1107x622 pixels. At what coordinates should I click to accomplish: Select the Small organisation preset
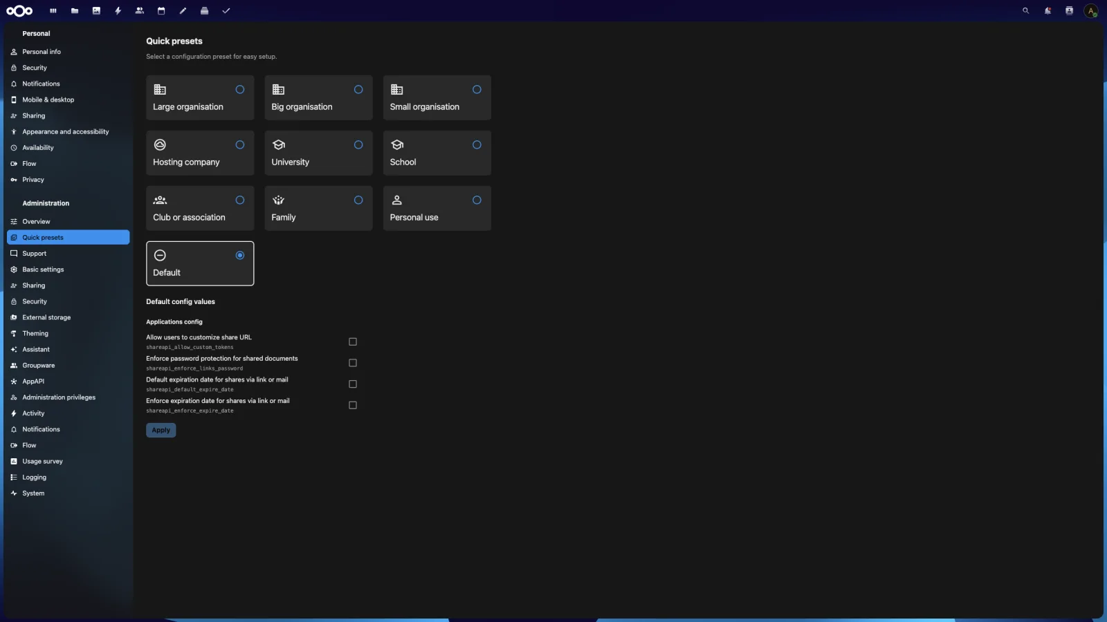click(437, 97)
